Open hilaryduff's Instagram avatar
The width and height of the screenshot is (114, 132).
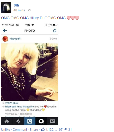coord(5,39)
